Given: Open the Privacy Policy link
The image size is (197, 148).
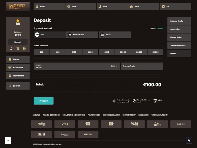Looking at the screenshot, I should coord(94,115).
